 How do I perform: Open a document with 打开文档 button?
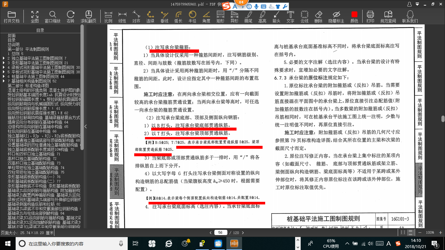pyautogui.click(x=12, y=17)
